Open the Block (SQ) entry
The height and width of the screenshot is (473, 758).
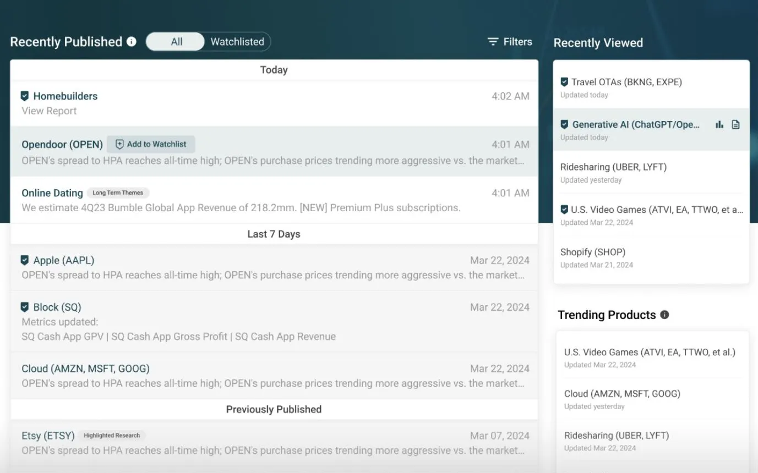[57, 307]
